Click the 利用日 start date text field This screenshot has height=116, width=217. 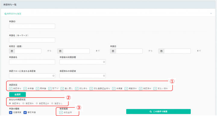[x=28, y=51]
